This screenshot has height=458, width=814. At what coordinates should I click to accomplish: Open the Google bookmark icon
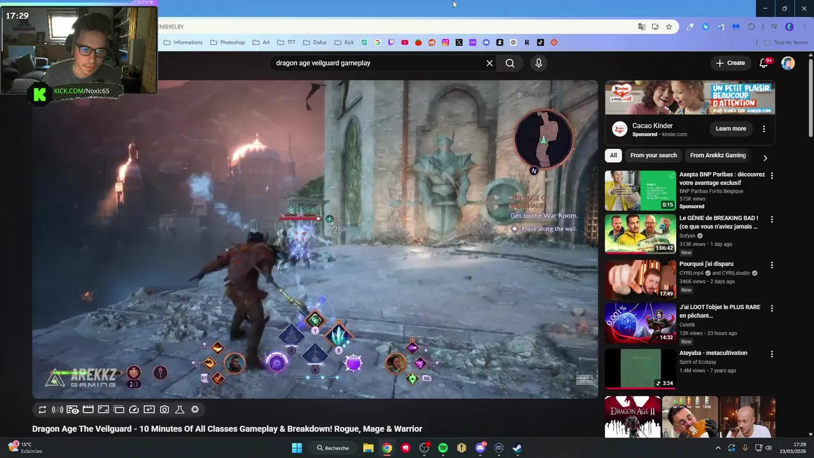pos(378,43)
